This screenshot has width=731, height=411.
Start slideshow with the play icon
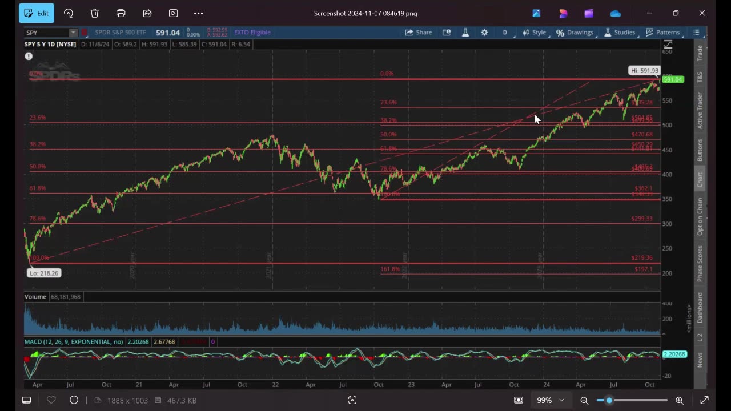173,13
